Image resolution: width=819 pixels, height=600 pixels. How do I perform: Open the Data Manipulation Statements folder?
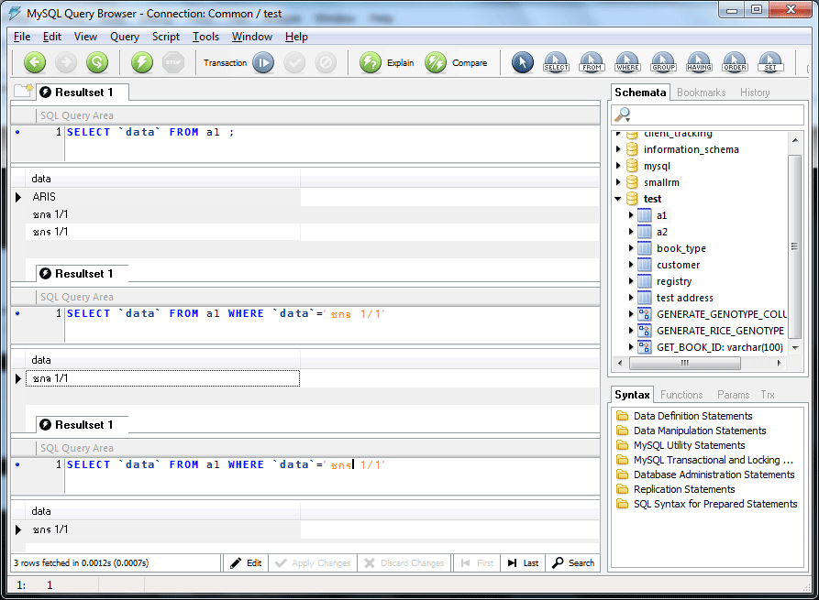tap(700, 431)
